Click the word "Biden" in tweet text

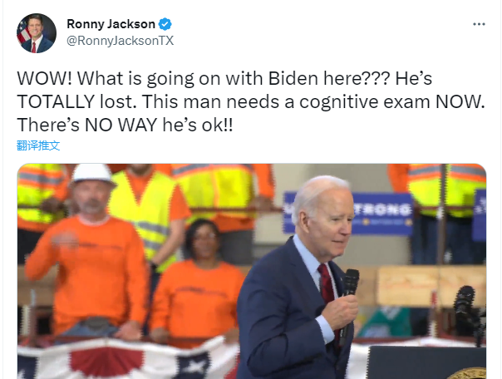293,78
